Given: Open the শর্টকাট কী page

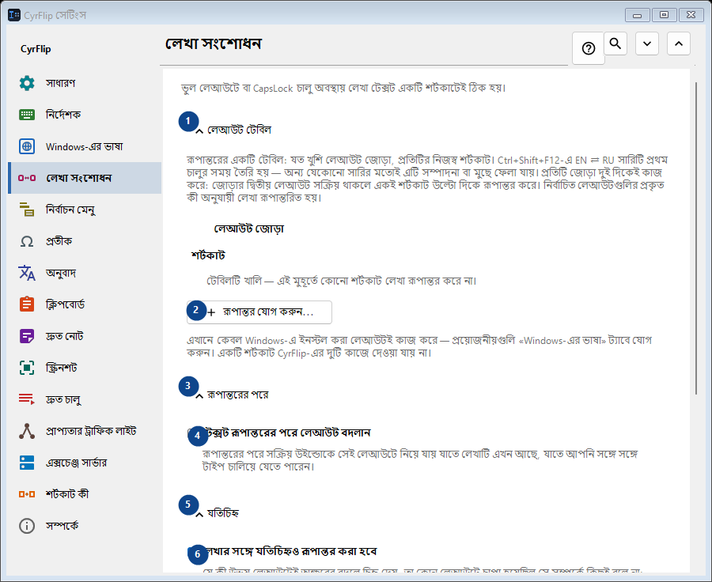Looking at the screenshot, I should (85, 494).
